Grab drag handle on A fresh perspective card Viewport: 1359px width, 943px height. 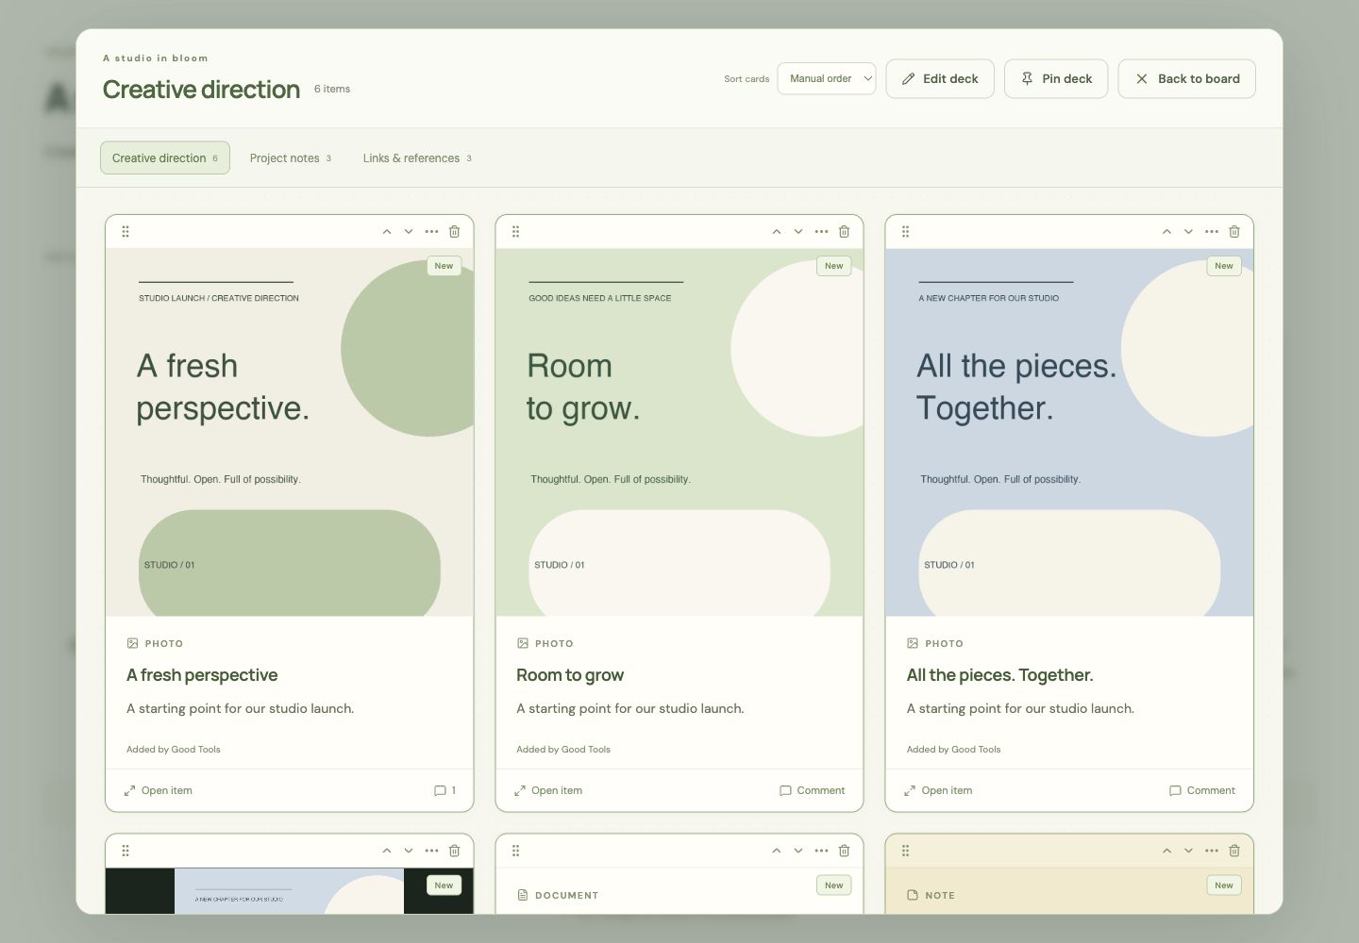pyautogui.click(x=126, y=232)
